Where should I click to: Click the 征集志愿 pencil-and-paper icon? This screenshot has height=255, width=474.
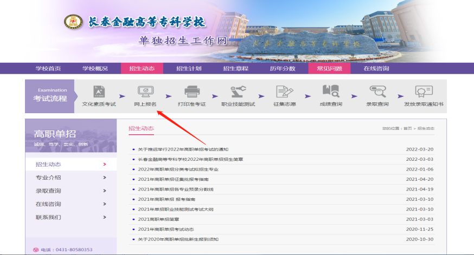pyautogui.click(x=285, y=91)
